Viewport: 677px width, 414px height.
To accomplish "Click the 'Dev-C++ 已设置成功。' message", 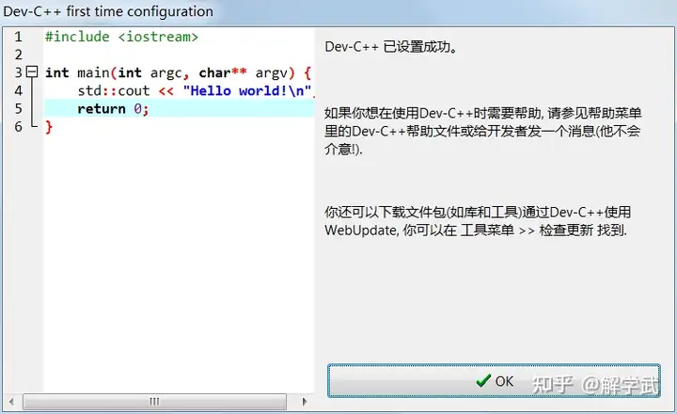I will [x=391, y=47].
